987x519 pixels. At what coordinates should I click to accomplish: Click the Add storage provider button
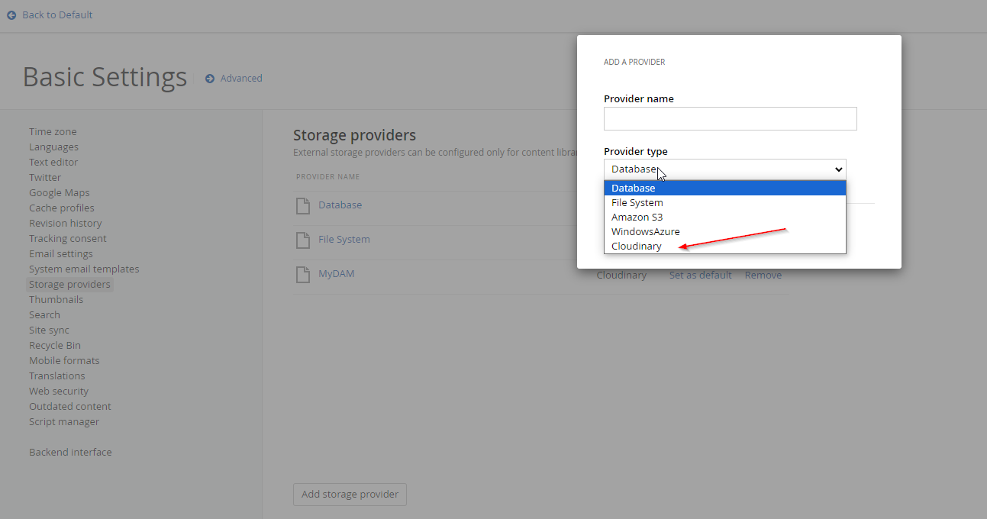(x=350, y=495)
